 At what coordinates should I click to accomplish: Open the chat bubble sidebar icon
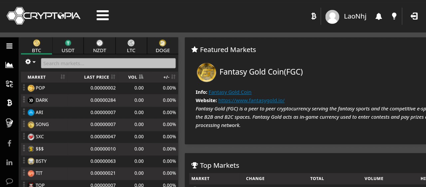[9, 181]
